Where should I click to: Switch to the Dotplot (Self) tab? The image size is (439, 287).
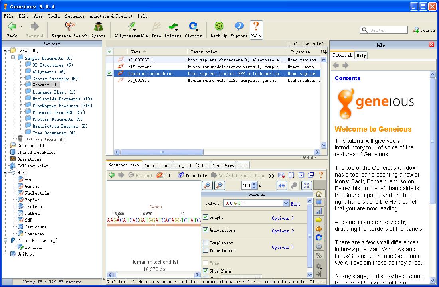pos(192,165)
